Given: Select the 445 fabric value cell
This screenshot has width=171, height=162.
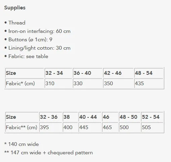Looking at the screenshot, I should point(90,127).
